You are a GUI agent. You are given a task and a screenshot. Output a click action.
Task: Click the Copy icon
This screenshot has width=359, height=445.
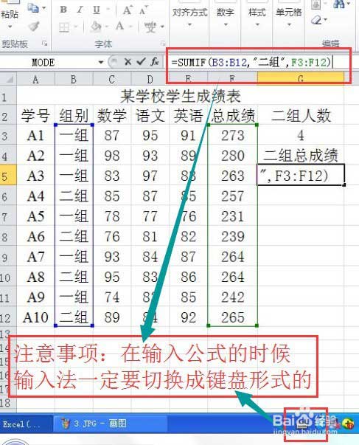point(33,7)
